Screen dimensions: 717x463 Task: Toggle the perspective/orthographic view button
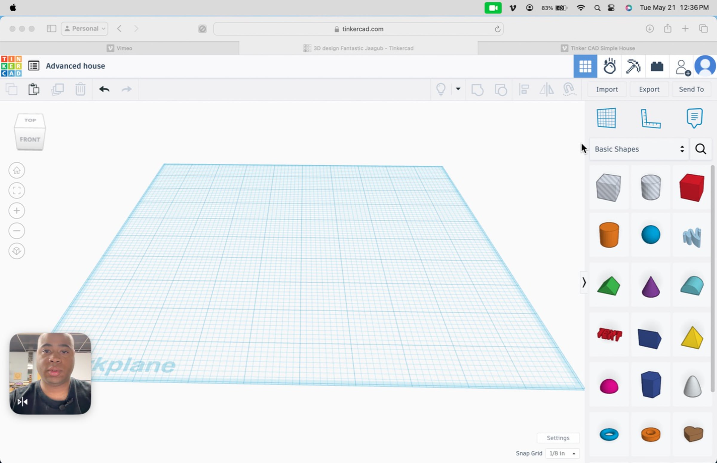pos(16,251)
